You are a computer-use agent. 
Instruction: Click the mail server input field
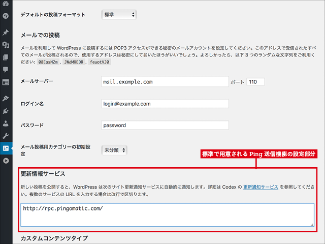pyautogui.click(x=165, y=82)
